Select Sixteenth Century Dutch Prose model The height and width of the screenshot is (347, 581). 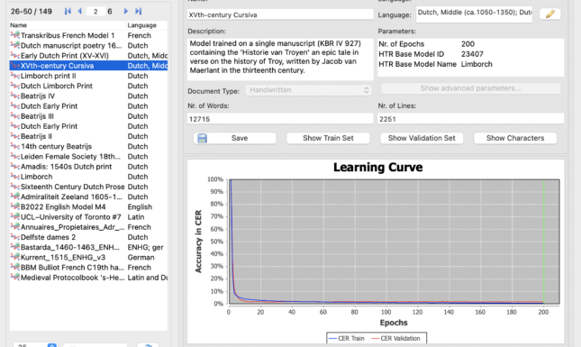point(88,187)
